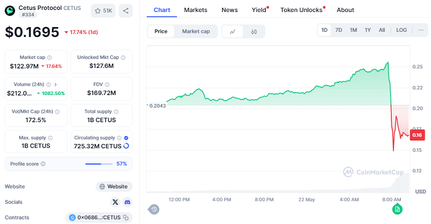Click the Market cap info icon
This screenshot has height=224, width=431.
50,57
